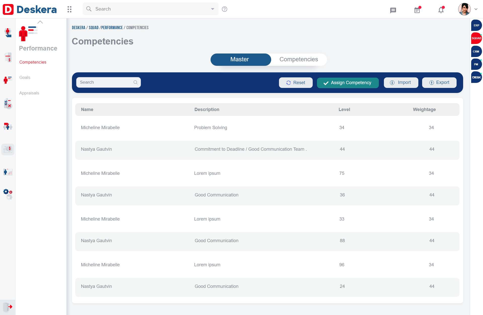Click the Assign Competency button
This screenshot has height=315, width=483.
(x=348, y=83)
